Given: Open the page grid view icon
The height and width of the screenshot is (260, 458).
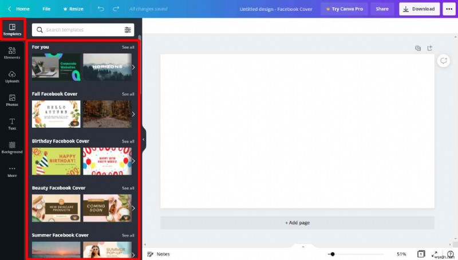Looking at the screenshot, I should (x=421, y=254).
